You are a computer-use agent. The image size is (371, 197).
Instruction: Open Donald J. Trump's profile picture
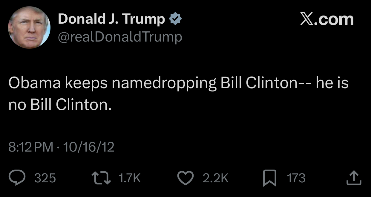click(x=29, y=28)
